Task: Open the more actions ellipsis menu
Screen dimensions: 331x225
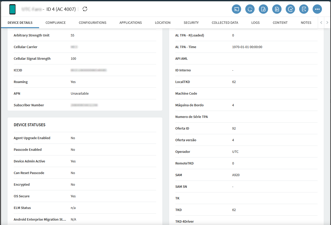Action: coord(317,9)
